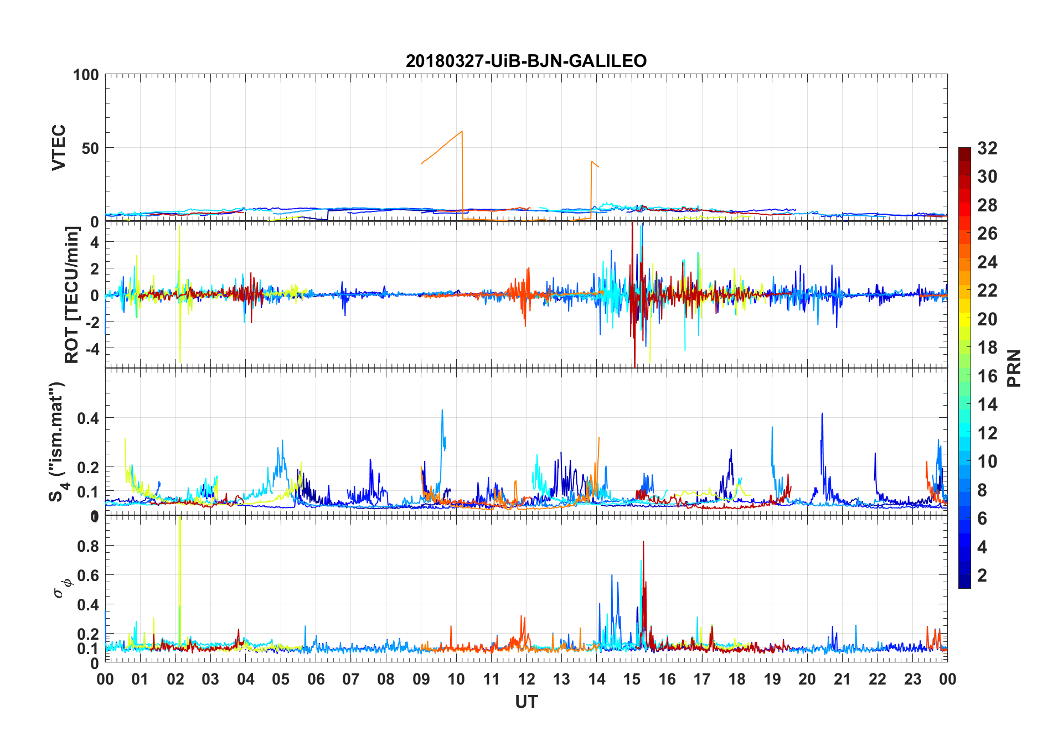Select x-axis hour tick 01

coord(140,679)
